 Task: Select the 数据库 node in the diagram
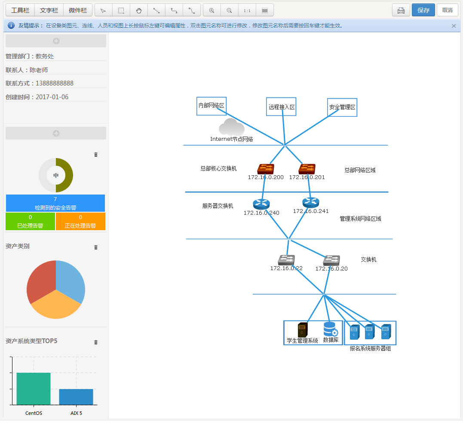(x=331, y=330)
